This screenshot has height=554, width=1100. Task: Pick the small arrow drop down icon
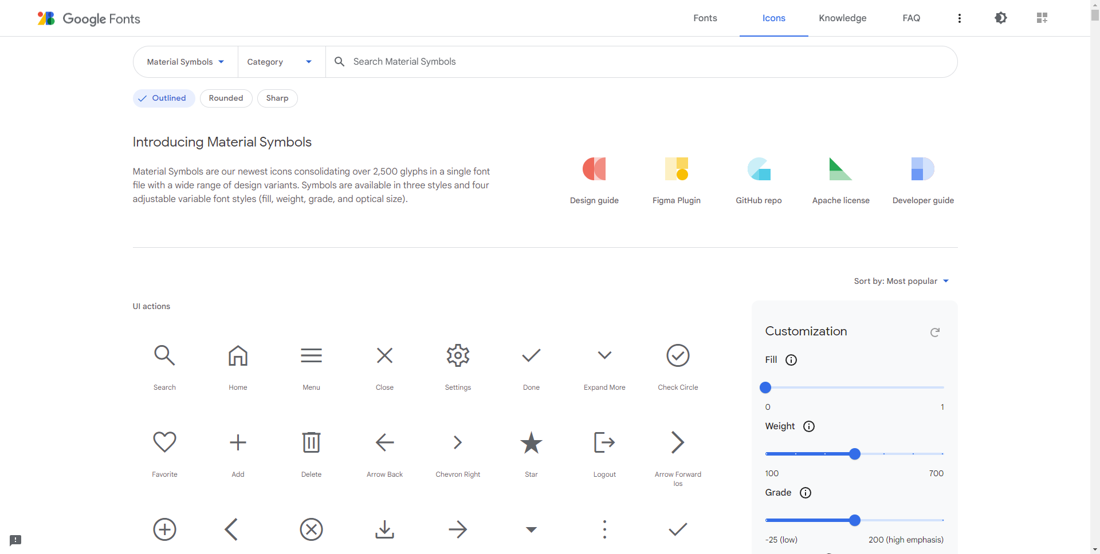pyautogui.click(x=531, y=529)
